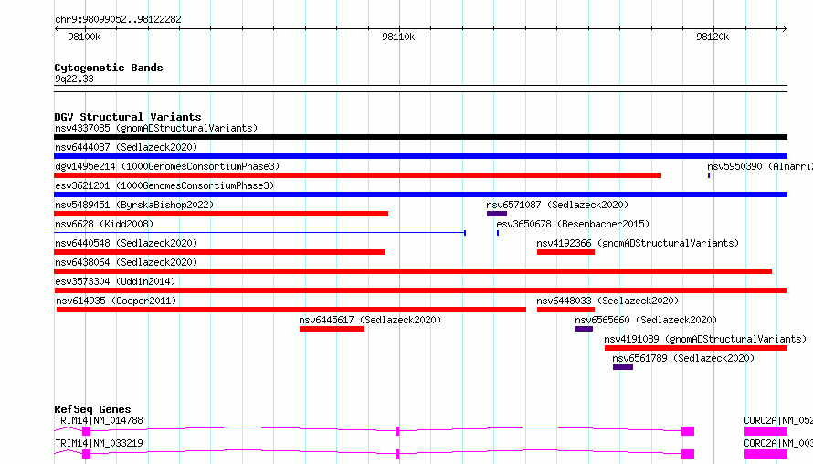Click the 98100k ruler tick label
The height and width of the screenshot is (464, 813).
click(84, 37)
